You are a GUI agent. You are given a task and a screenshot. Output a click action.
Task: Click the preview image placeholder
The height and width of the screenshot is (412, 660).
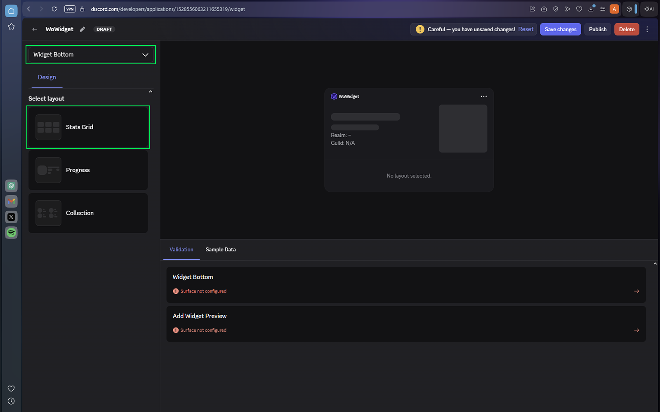(x=463, y=129)
